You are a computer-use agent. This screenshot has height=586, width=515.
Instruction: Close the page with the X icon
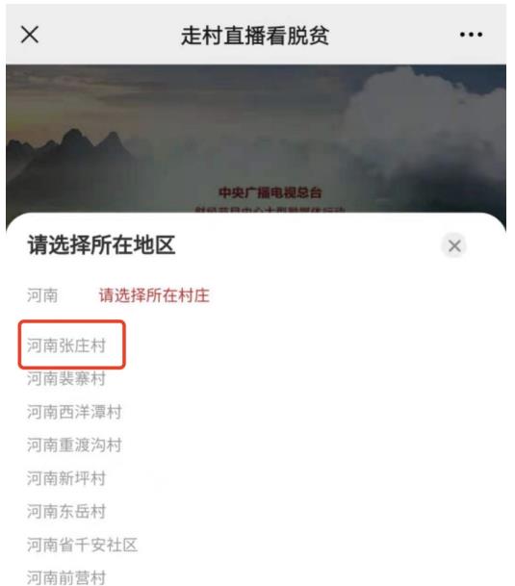point(30,35)
